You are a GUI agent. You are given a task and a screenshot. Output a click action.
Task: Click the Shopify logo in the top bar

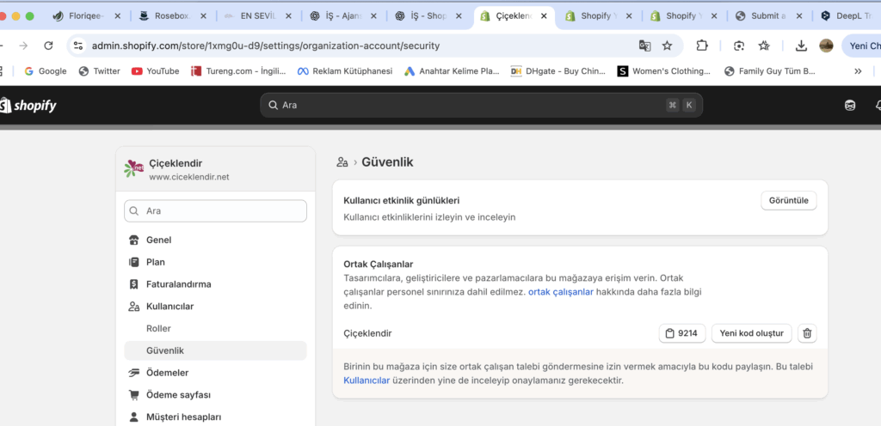click(28, 106)
